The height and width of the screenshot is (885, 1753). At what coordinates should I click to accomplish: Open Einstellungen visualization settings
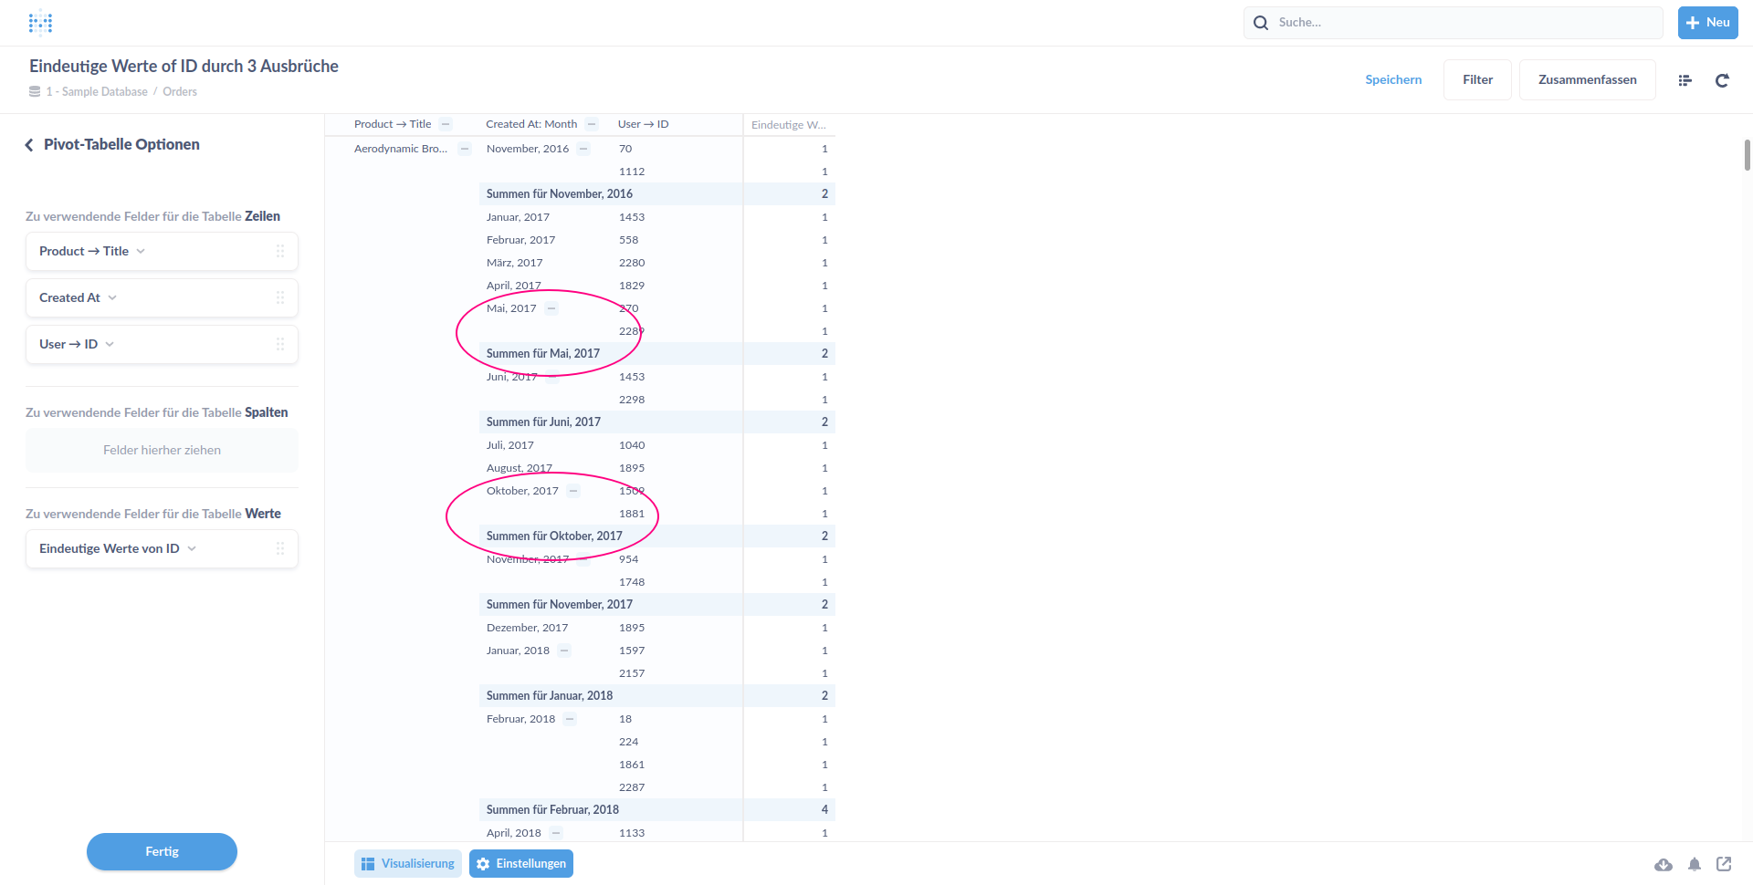[x=521, y=864]
